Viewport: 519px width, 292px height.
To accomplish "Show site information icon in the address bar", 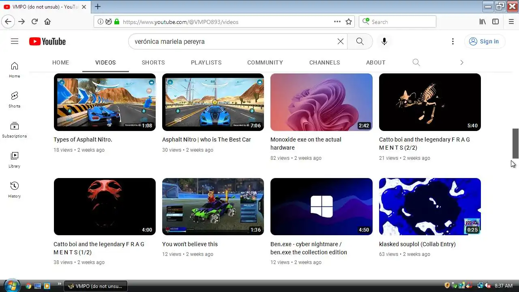I will pyautogui.click(x=101, y=21).
